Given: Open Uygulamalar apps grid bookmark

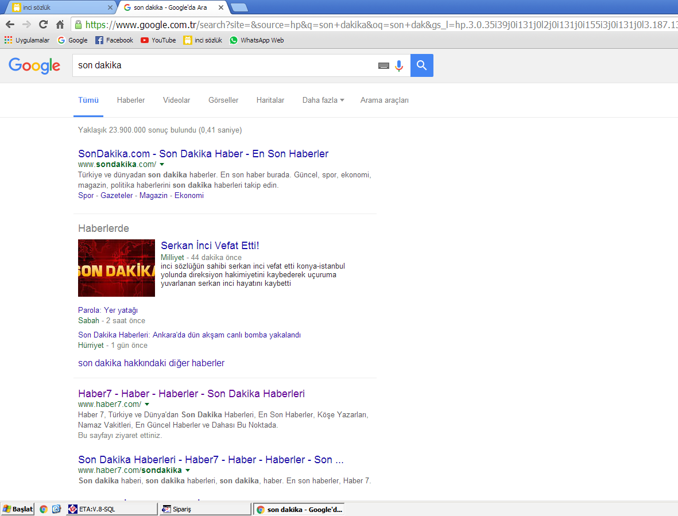Looking at the screenshot, I should click(x=27, y=40).
